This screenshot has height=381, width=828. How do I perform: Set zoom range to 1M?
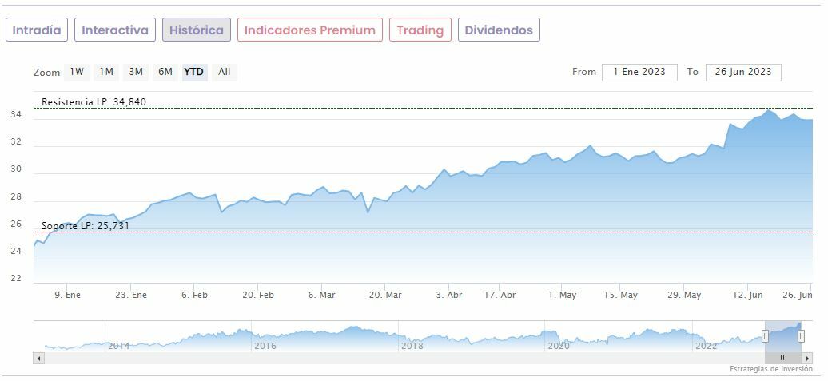pyautogui.click(x=106, y=72)
